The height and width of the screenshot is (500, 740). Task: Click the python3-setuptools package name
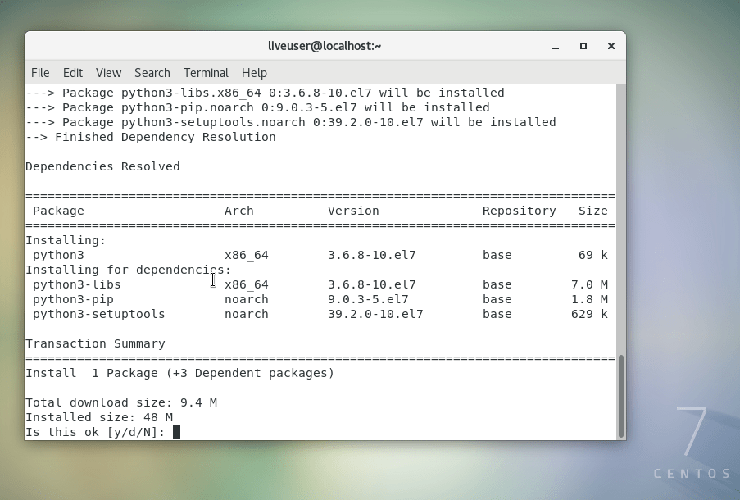(x=98, y=314)
